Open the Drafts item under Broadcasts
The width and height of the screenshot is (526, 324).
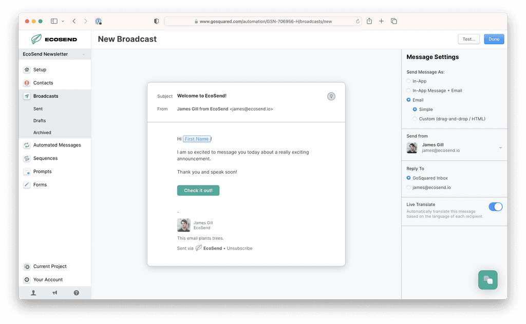tap(38, 121)
